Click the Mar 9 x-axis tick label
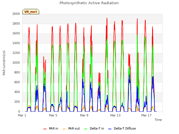The height and width of the screenshot is (134, 179). pyautogui.click(x=84, y=115)
